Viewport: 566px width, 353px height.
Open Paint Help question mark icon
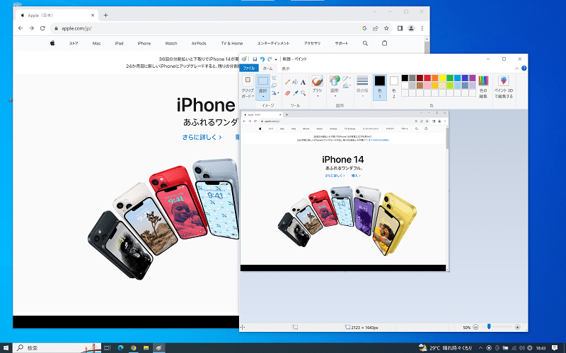coord(524,68)
